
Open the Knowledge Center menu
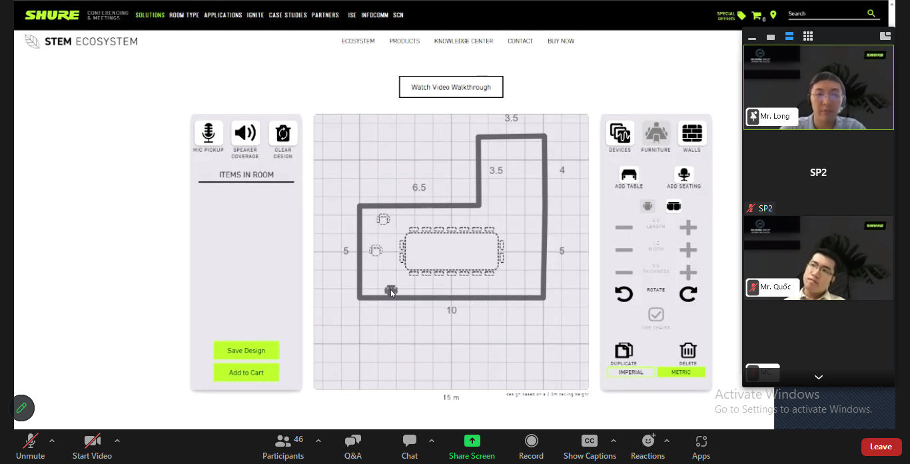click(464, 41)
